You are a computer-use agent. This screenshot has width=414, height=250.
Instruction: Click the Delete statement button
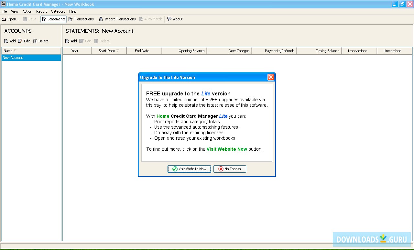tap(102, 41)
